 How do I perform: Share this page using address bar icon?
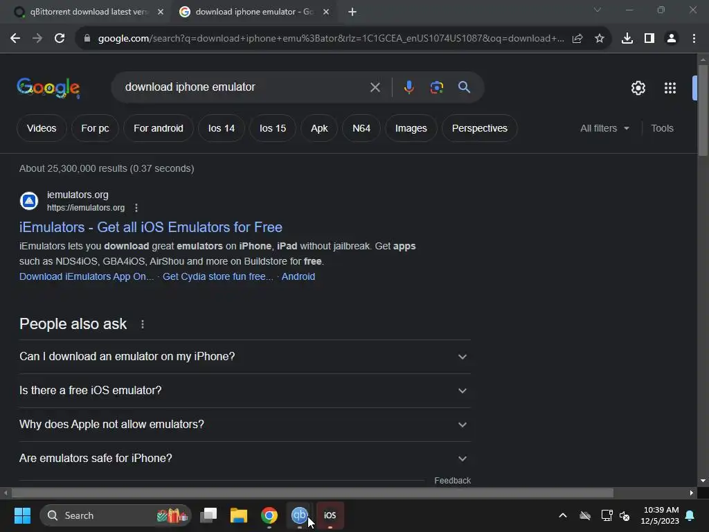pos(577,39)
